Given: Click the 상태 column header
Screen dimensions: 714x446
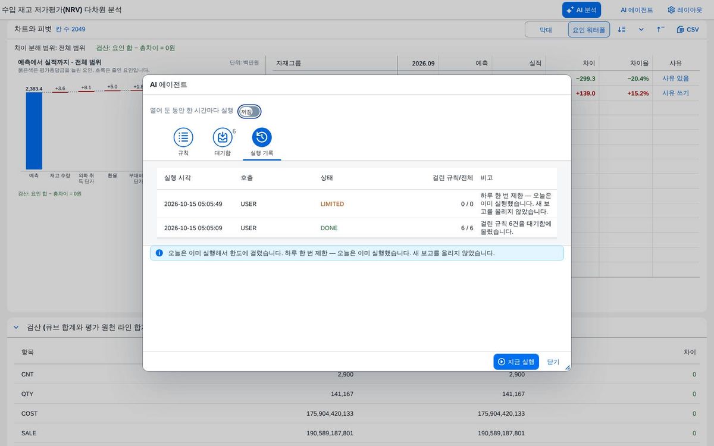Looking at the screenshot, I should tap(327, 178).
